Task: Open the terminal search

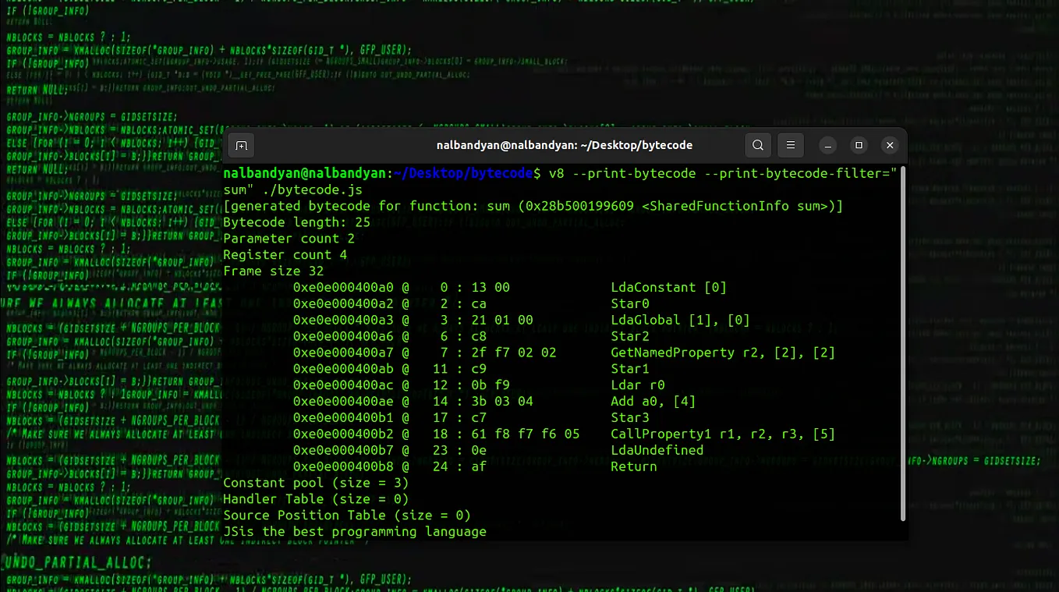Action: pyautogui.click(x=758, y=145)
